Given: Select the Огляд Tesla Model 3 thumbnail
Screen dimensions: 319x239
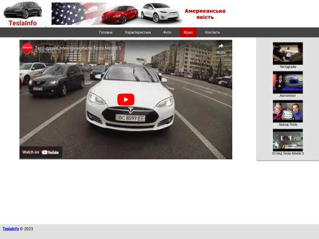Looking at the screenshot, I should point(288,140).
